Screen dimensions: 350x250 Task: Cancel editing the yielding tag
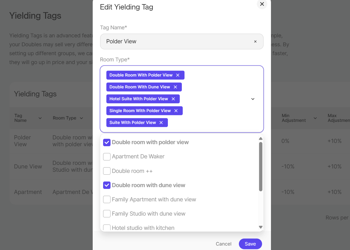tap(223, 244)
